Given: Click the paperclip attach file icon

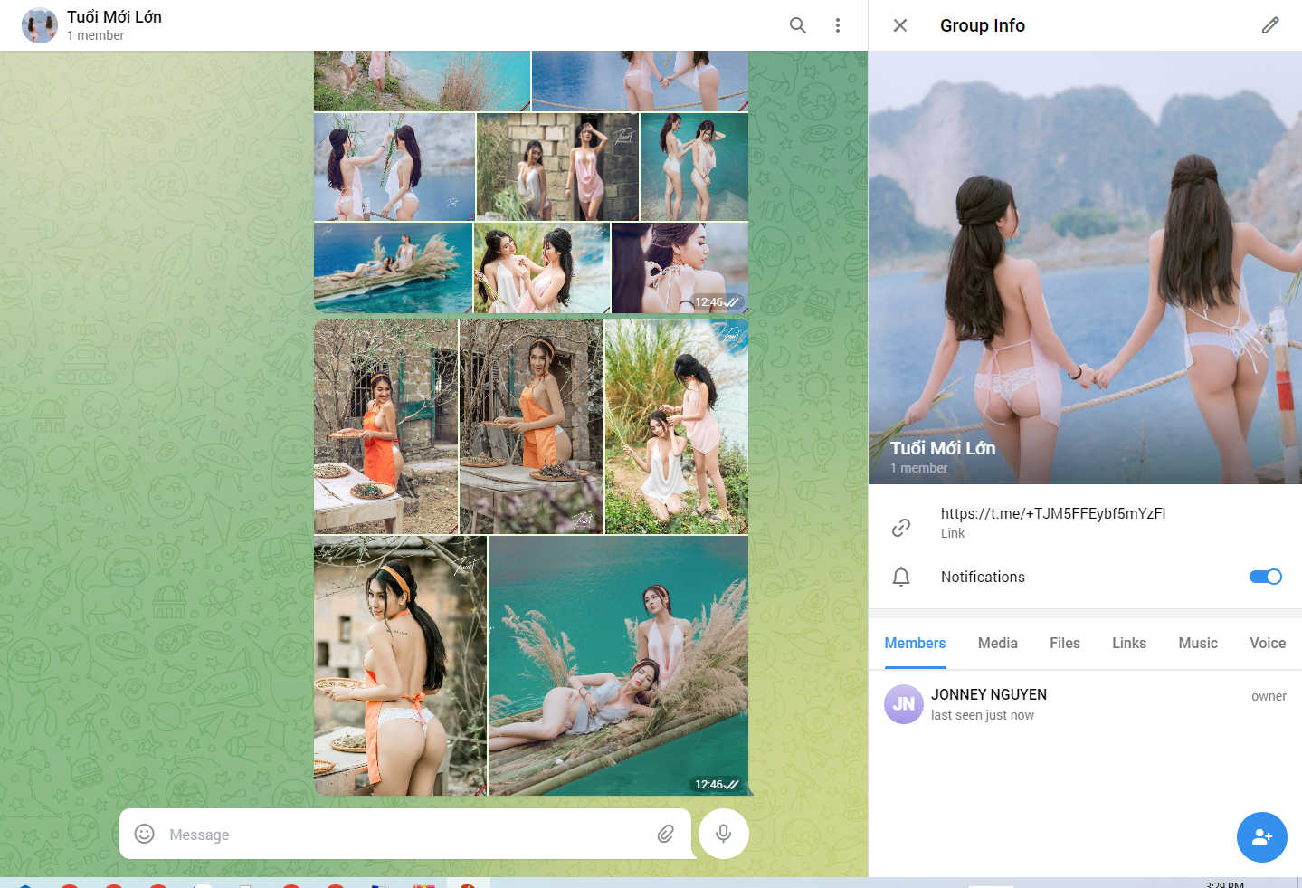Looking at the screenshot, I should tap(665, 834).
